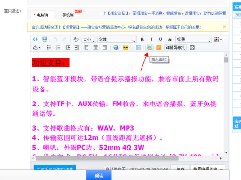The height and width of the screenshot is (180, 241).
Task: Click the clear formatting brush icon
Action: click(x=76, y=39)
